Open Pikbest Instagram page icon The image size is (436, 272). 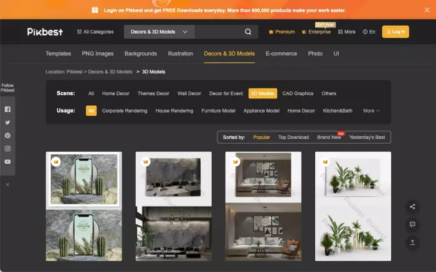point(7,149)
